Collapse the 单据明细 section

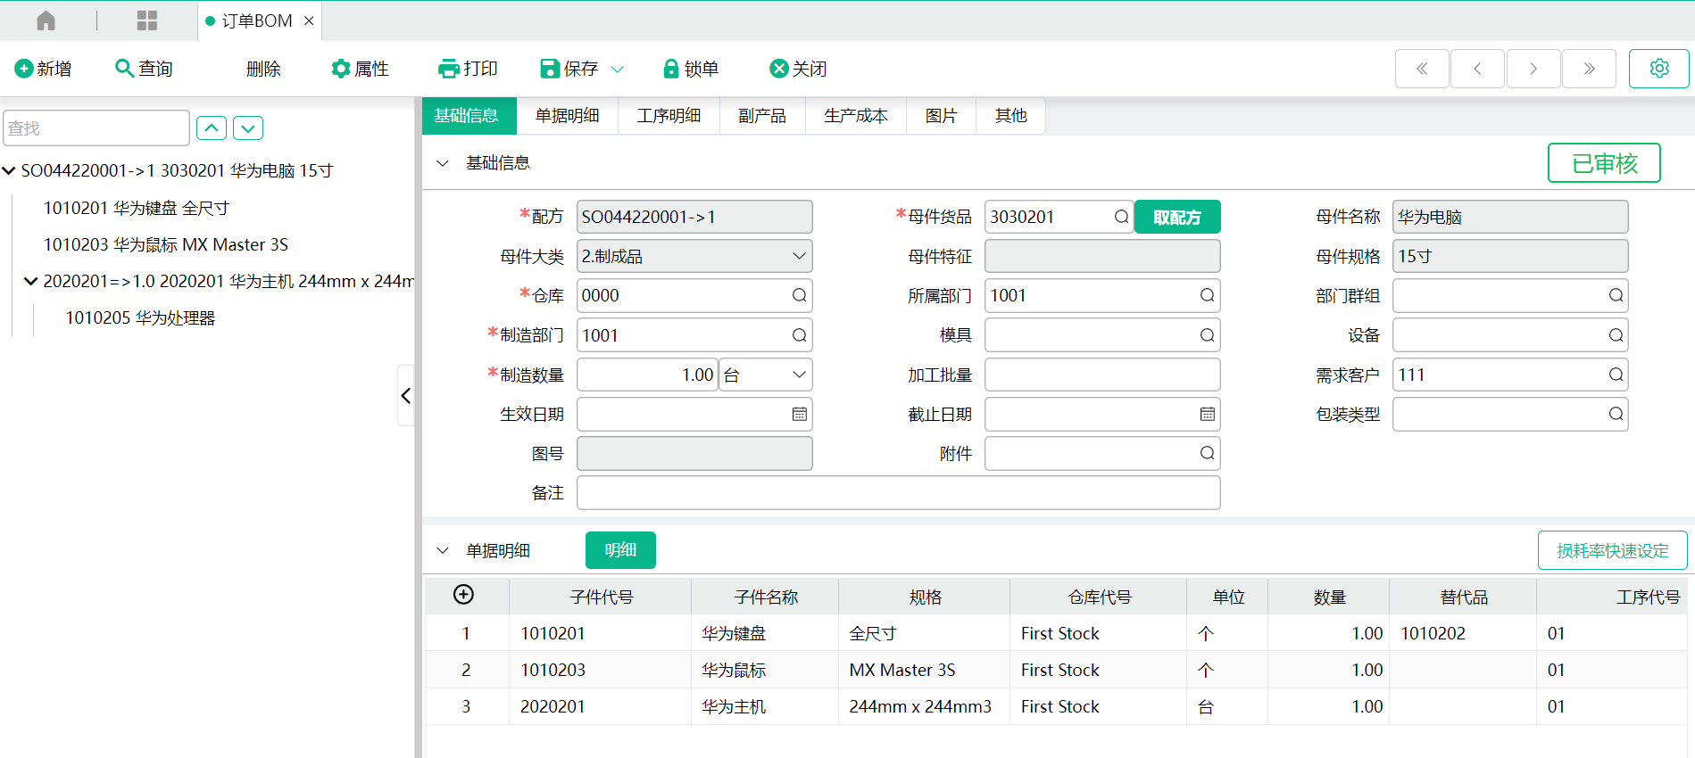click(442, 550)
